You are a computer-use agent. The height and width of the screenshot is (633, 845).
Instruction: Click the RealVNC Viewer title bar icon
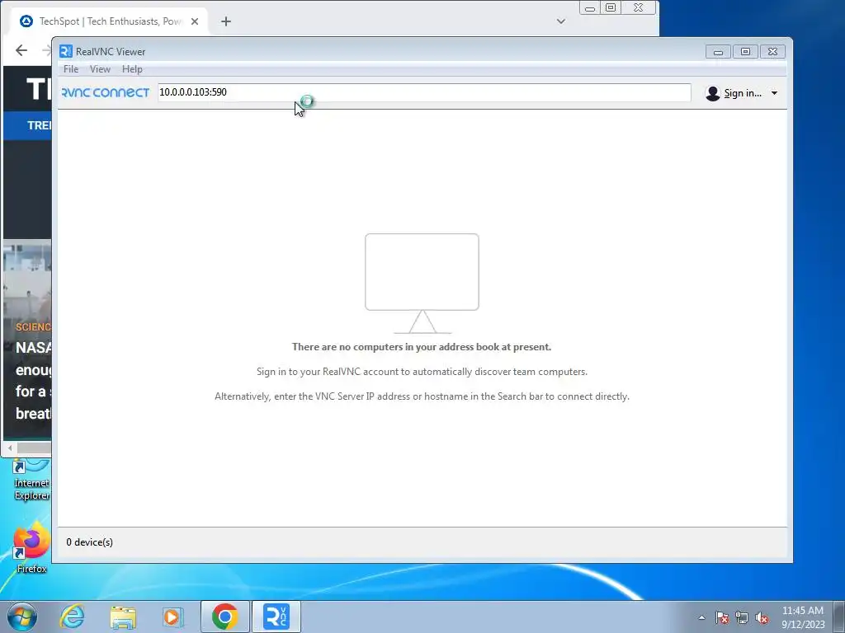66,51
